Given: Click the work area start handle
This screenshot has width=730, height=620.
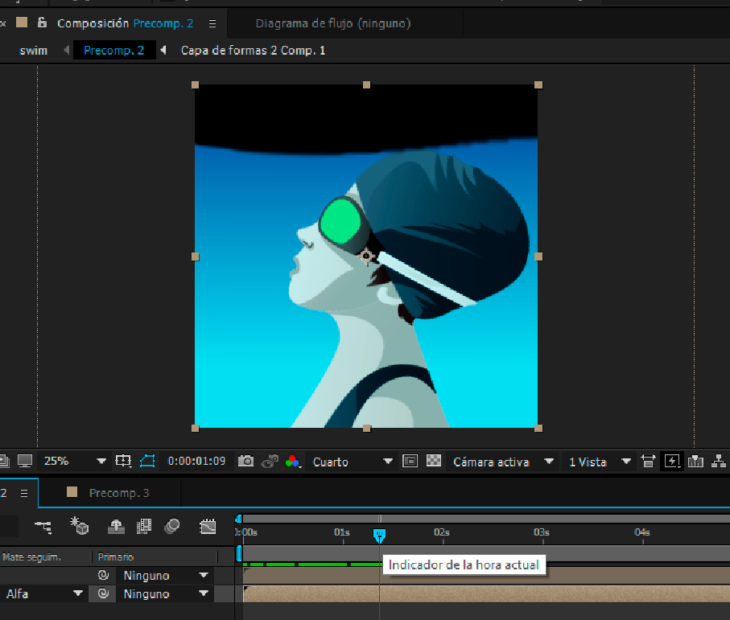Looking at the screenshot, I should [x=239, y=553].
